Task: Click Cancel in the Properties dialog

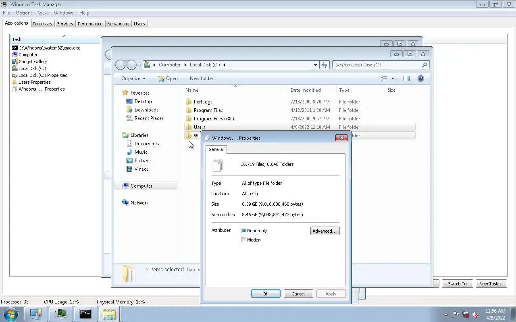Action: click(298, 294)
